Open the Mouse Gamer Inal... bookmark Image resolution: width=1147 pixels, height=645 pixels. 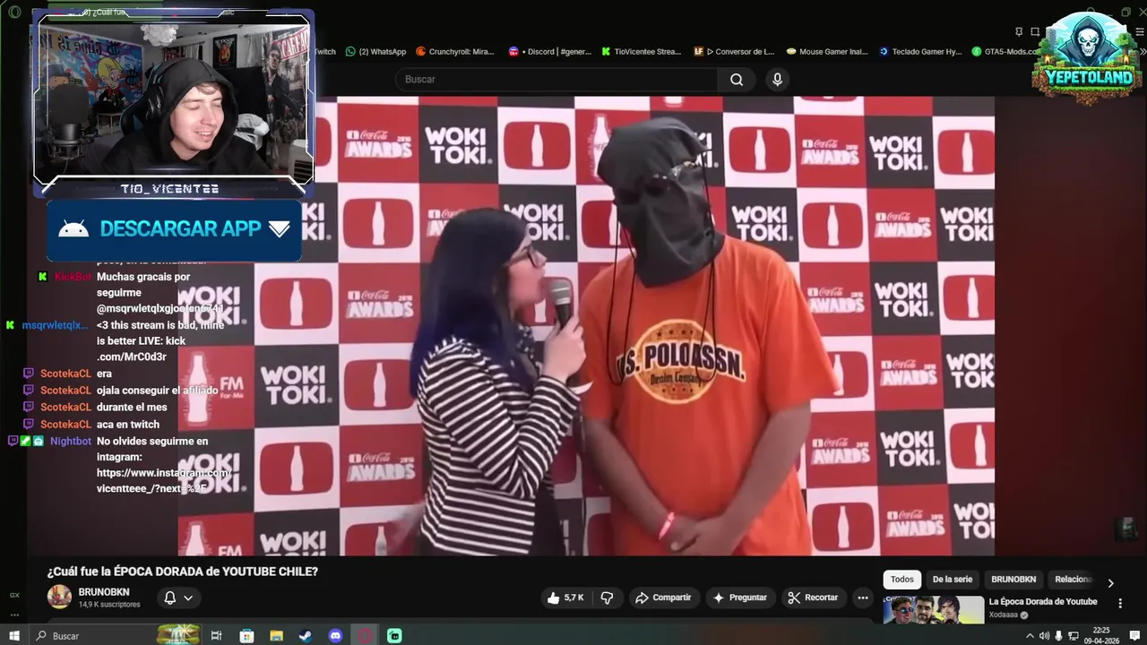(x=826, y=52)
